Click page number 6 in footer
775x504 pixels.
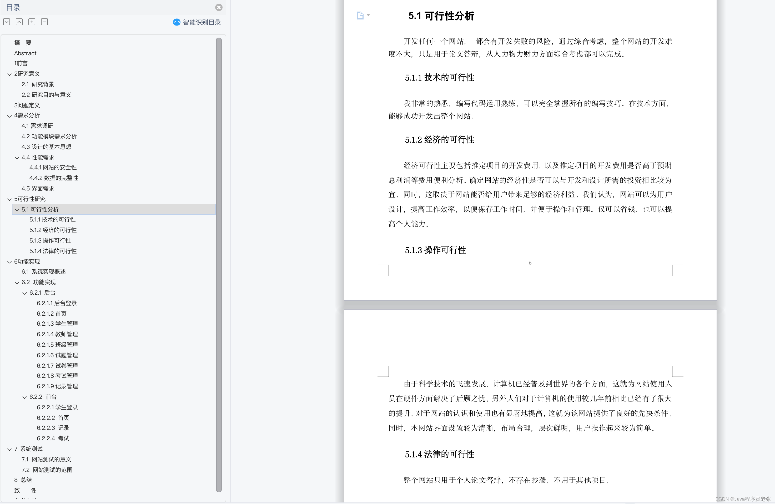point(530,263)
